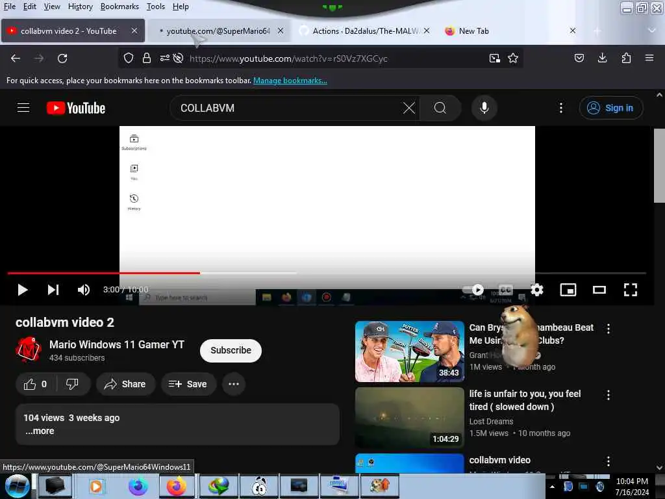665x499 pixels.
Task: Run search with magnifier button
Action: (440, 108)
